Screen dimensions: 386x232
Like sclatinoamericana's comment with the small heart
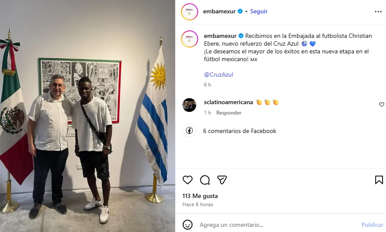[x=382, y=105]
